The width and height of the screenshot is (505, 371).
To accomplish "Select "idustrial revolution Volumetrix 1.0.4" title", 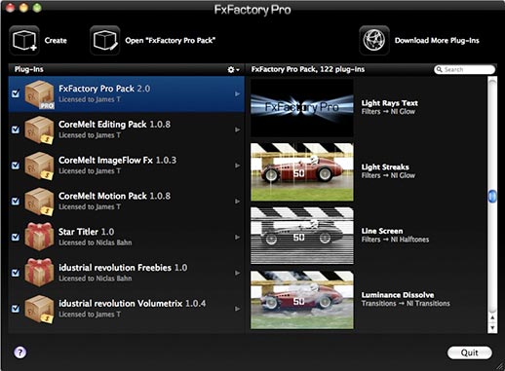I will [132, 304].
